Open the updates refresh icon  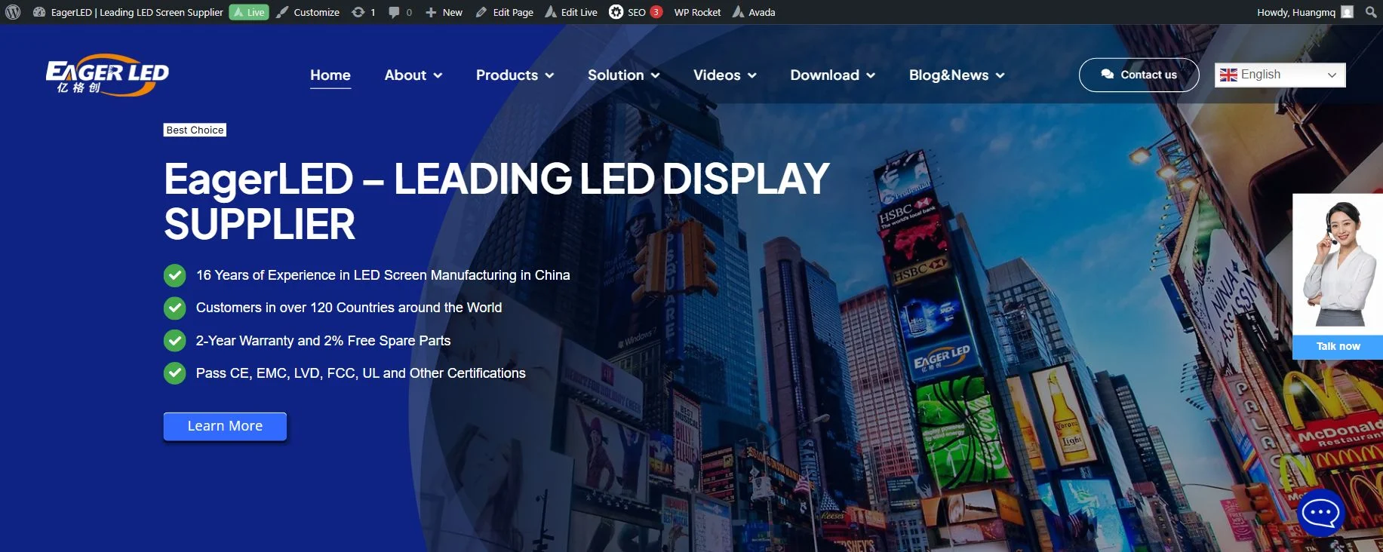tap(358, 12)
